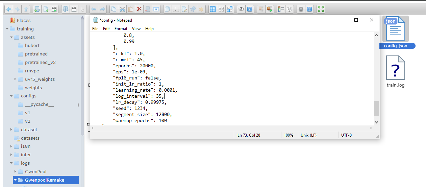Open the selected file with the open icon
The height and width of the screenshot is (187, 426).
(66, 9)
